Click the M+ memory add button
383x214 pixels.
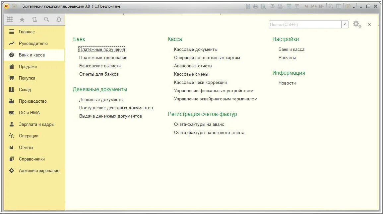point(314,6)
